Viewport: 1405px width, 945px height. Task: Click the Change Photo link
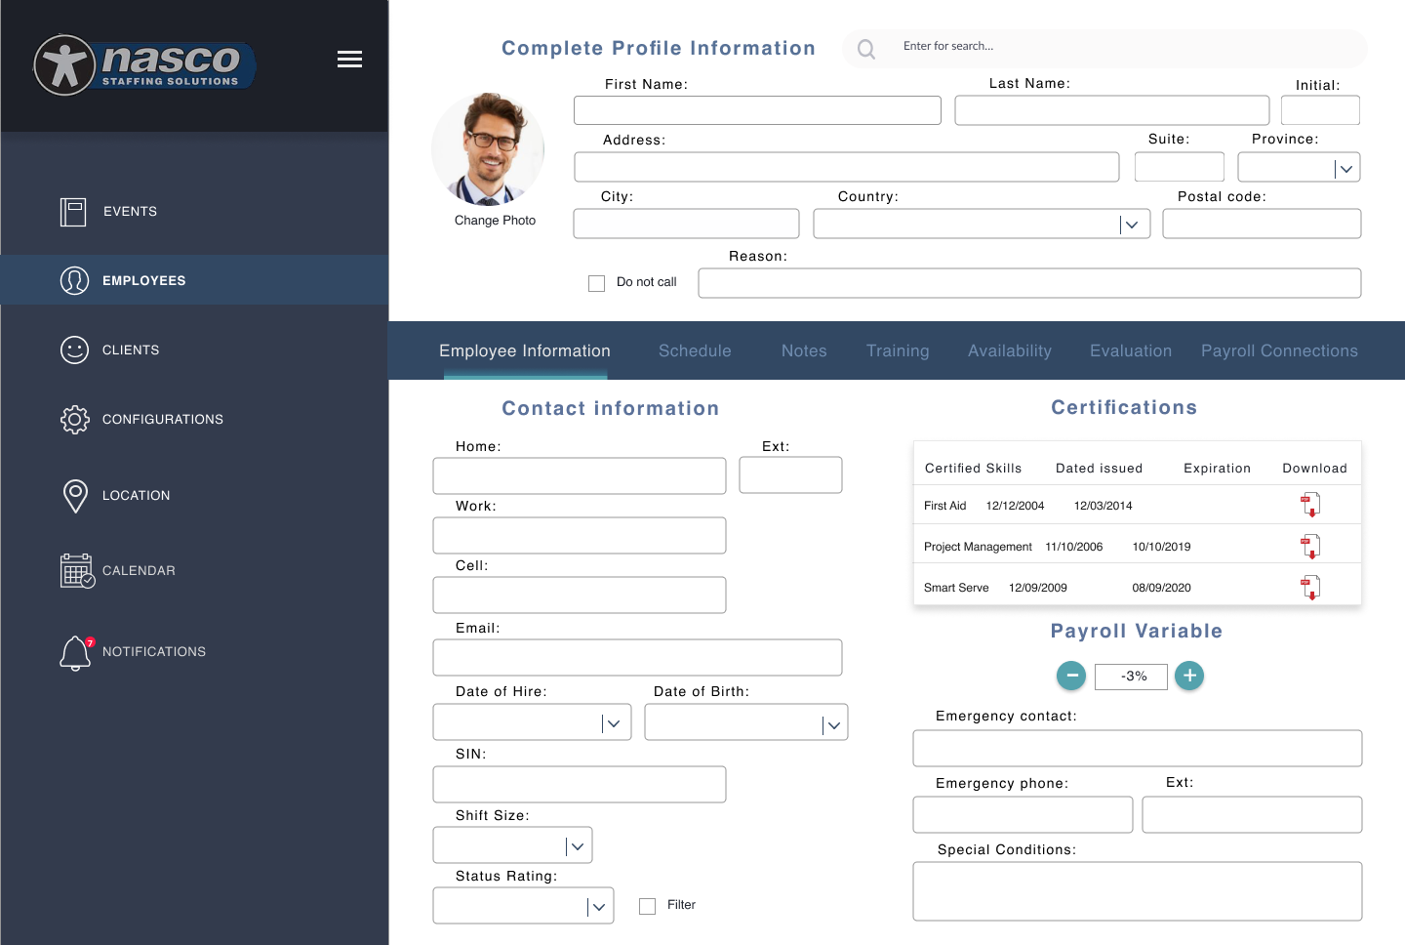tap(495, 220)
